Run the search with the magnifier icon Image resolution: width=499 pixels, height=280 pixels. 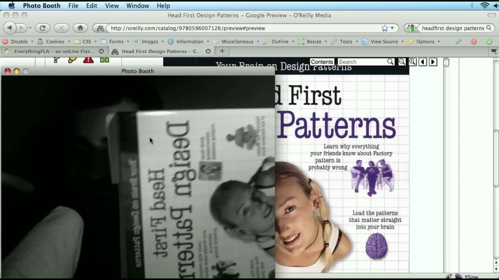489,28
